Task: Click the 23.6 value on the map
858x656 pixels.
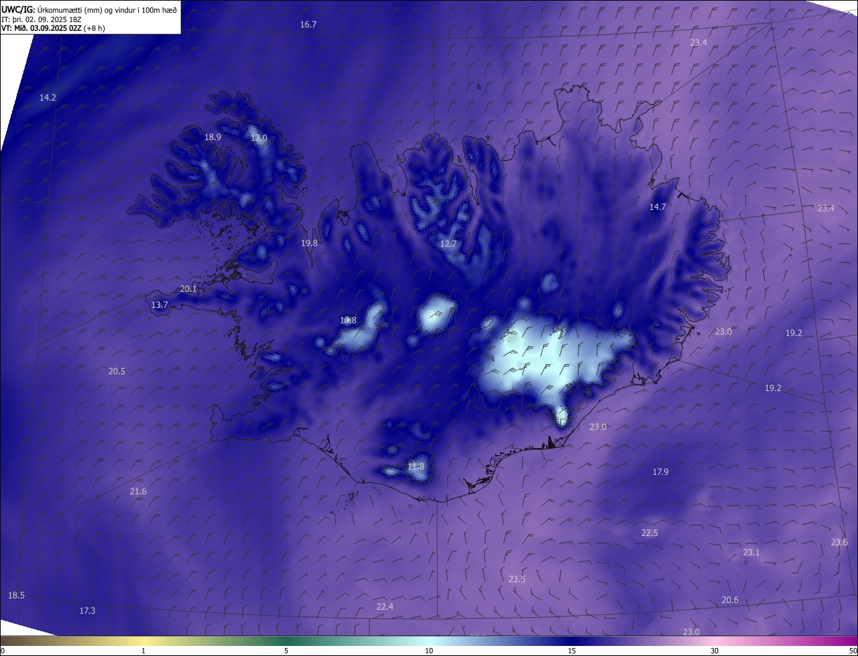Action: [x=839, y=542]
